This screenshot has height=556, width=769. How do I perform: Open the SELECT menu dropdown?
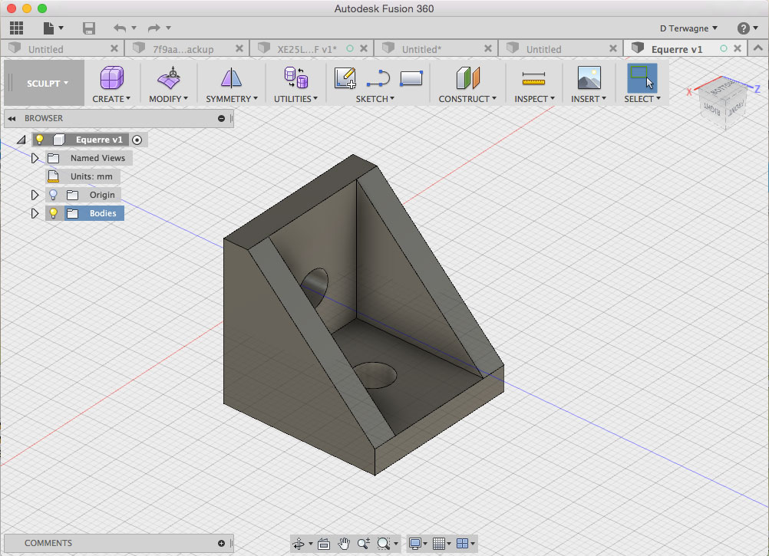coord(642,99)
